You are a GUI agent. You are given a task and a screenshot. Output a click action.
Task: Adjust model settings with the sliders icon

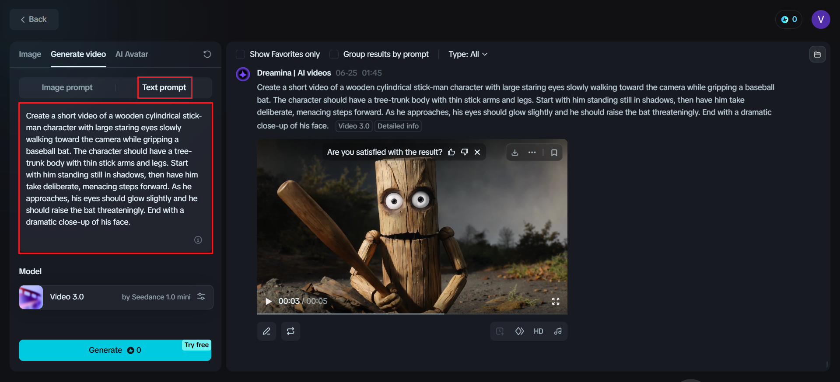pyautogui.click(x=201, y=297)
